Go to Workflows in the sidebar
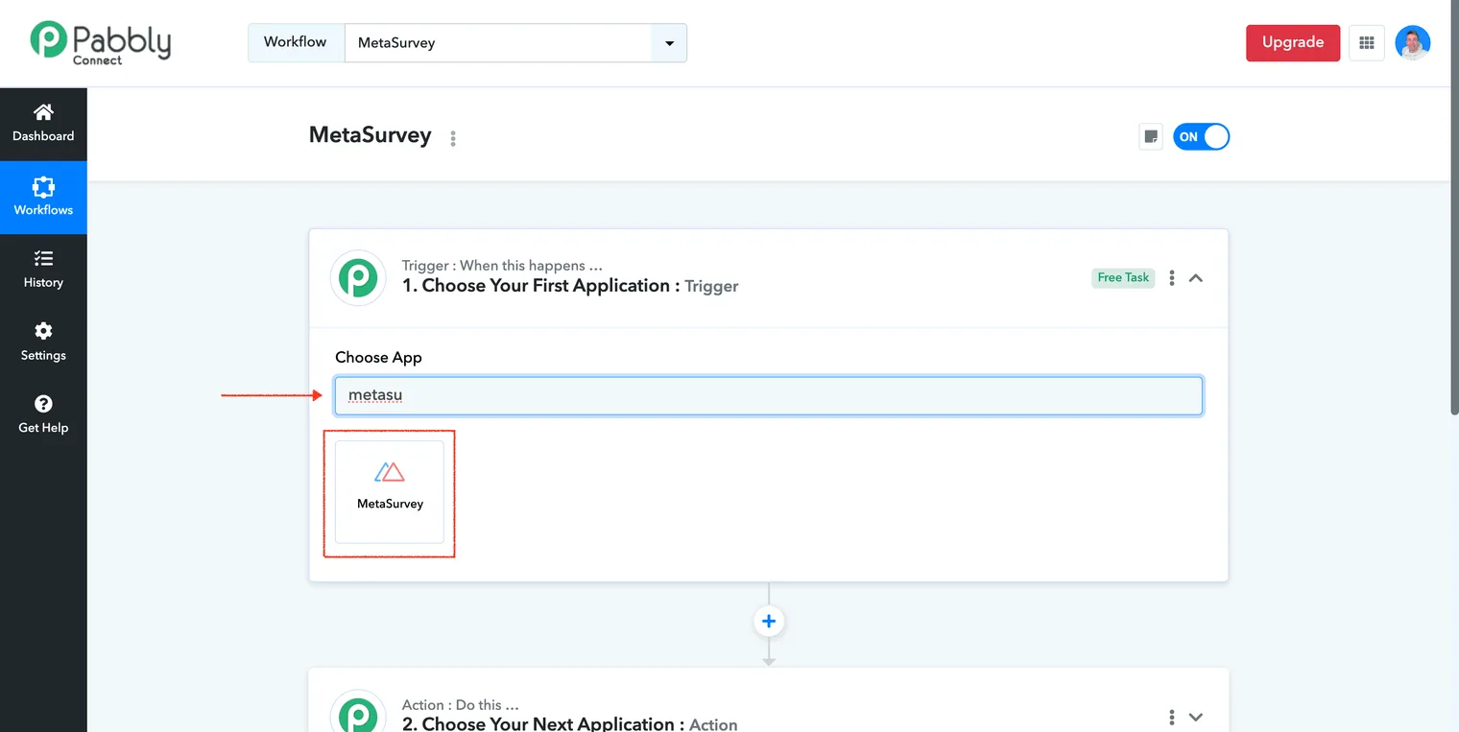Viewport: 1459px width, 732px height. point(43,197)
